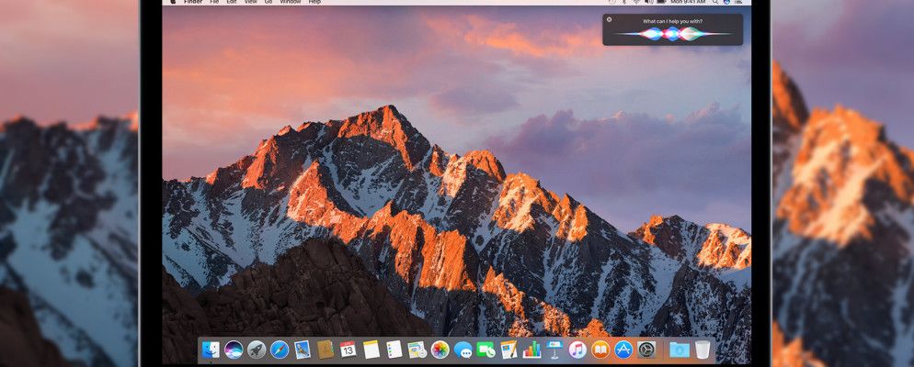Open Pages document icon in dock
The width and height of the screenshot is (914, 367).
[x=508, y=350]
